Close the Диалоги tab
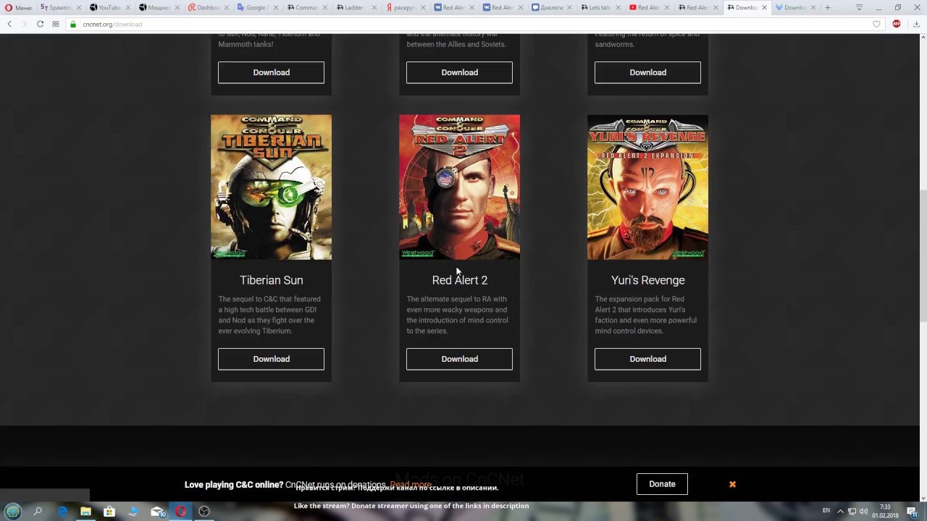Viewport: 927px width, 521px height. coord(570,7)
